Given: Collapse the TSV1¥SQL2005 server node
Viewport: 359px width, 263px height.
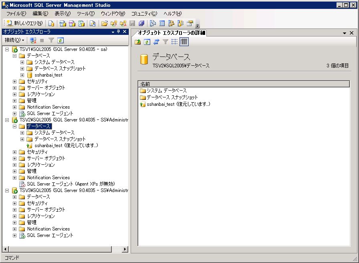Looking at the screenshot, I should (x=7, y=49).
